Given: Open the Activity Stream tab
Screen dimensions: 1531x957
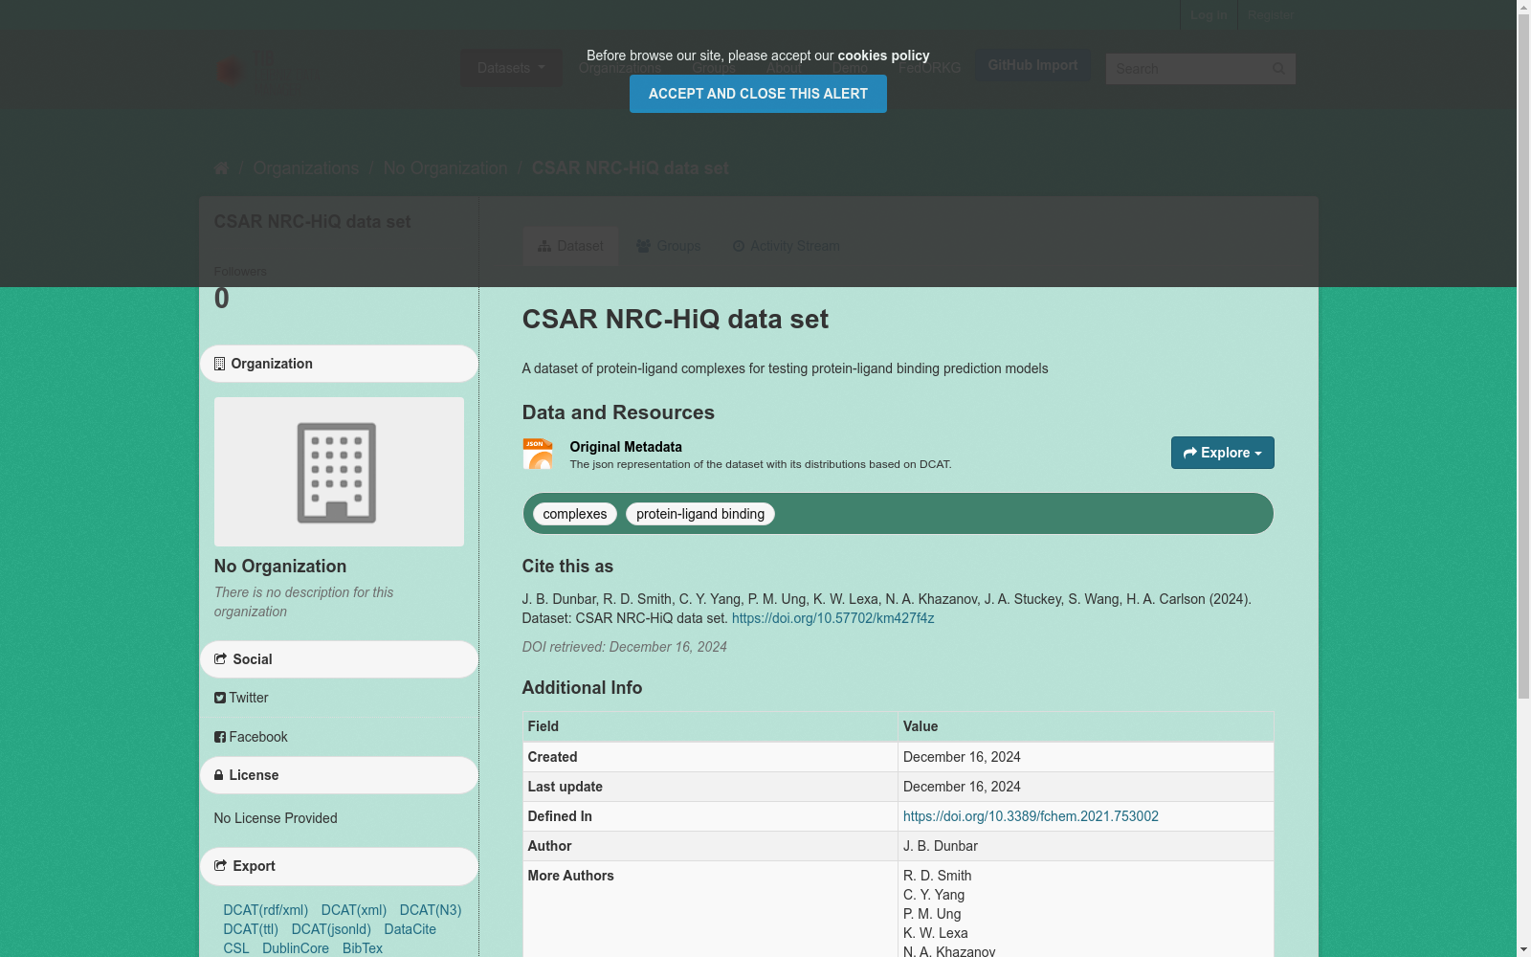Looking at the screenshot, I should click(786, 246).
